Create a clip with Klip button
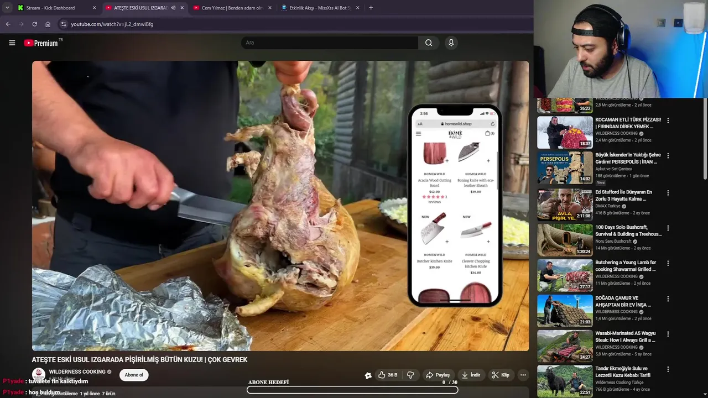Viewport: 708px width, 398px height. [x=501, y=375]
